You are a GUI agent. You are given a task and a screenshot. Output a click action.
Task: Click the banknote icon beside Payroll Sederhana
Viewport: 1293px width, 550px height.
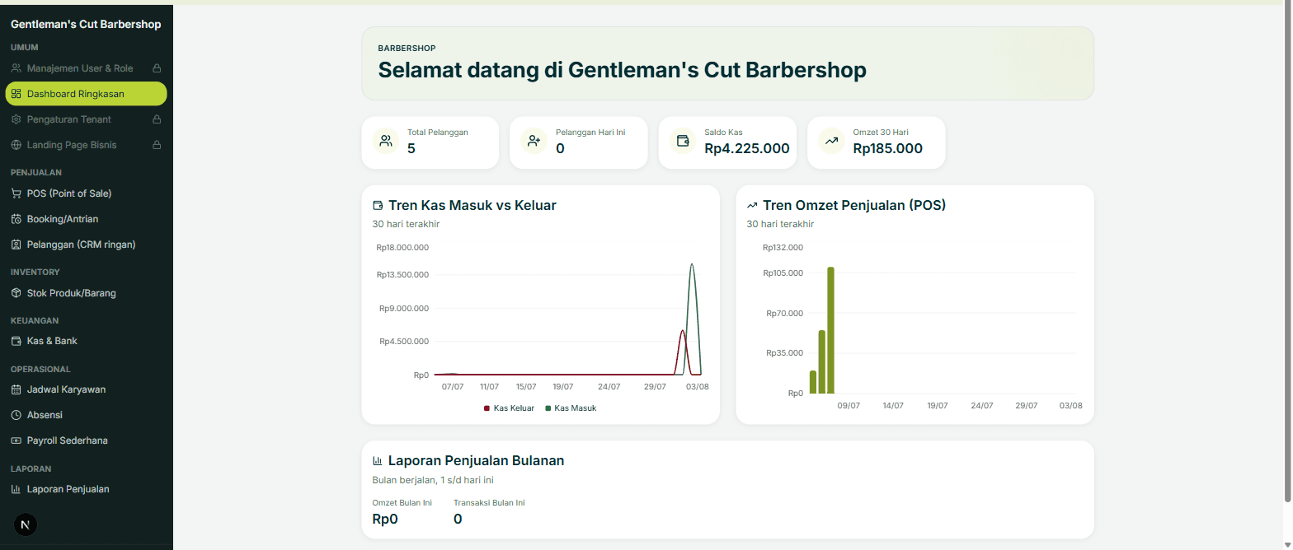click(x=16, y=440)
